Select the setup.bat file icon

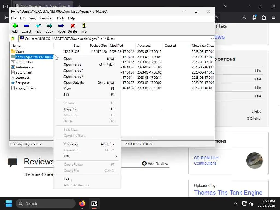click(x=13, y=77)
